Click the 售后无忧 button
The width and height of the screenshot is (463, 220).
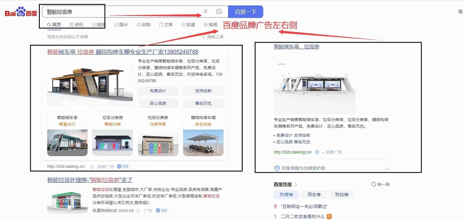203,103
